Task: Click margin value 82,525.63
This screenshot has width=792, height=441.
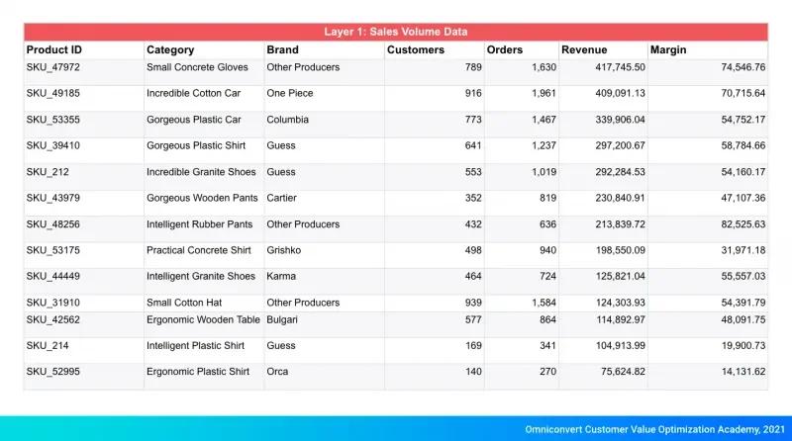Action: tap(743, 224)
